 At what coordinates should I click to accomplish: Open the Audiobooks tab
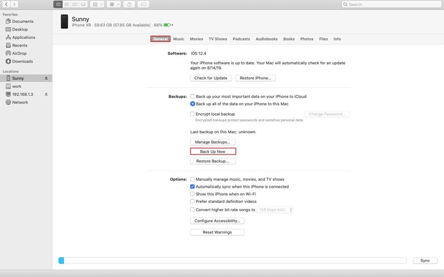[266, 39]
